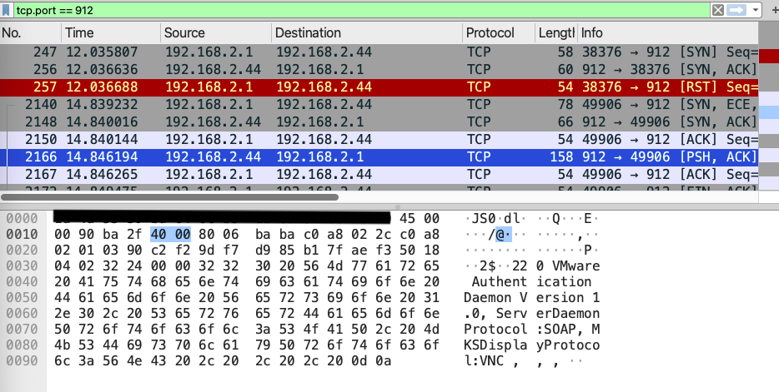Click length value 158 in packet list

click(x=561, y=157)
